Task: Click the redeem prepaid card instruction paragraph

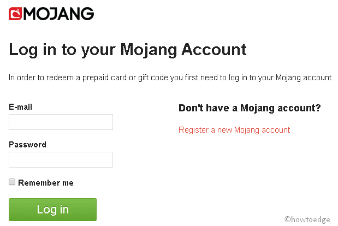Action: click(x=171, y=78)
